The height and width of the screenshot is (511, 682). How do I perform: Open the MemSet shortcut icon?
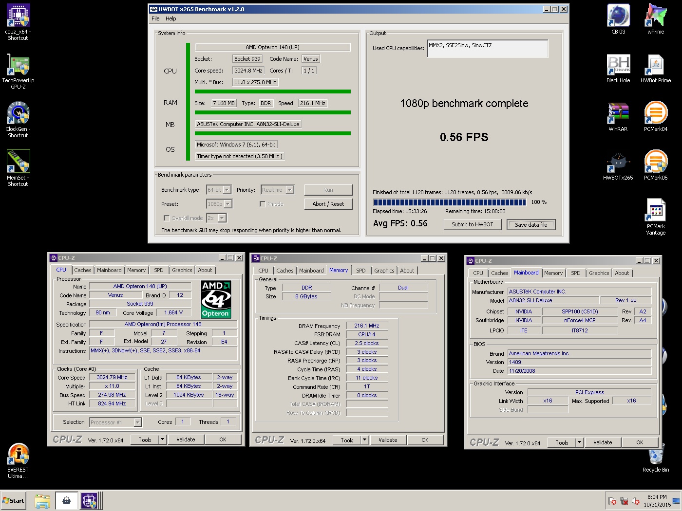(x=18, y=168)
